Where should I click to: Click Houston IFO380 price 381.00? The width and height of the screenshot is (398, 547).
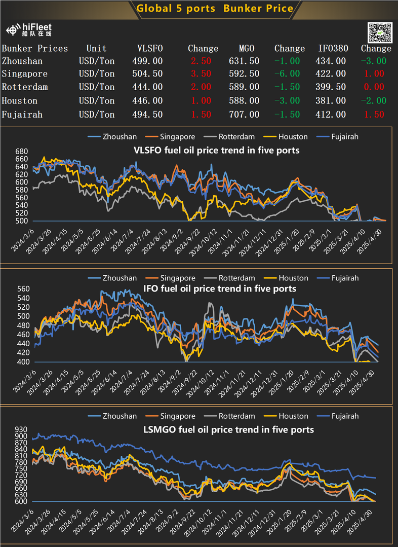[x=332, y=101]
